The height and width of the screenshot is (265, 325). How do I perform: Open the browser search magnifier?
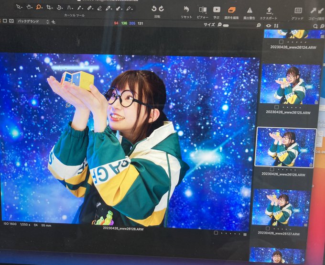coord(315,26)
